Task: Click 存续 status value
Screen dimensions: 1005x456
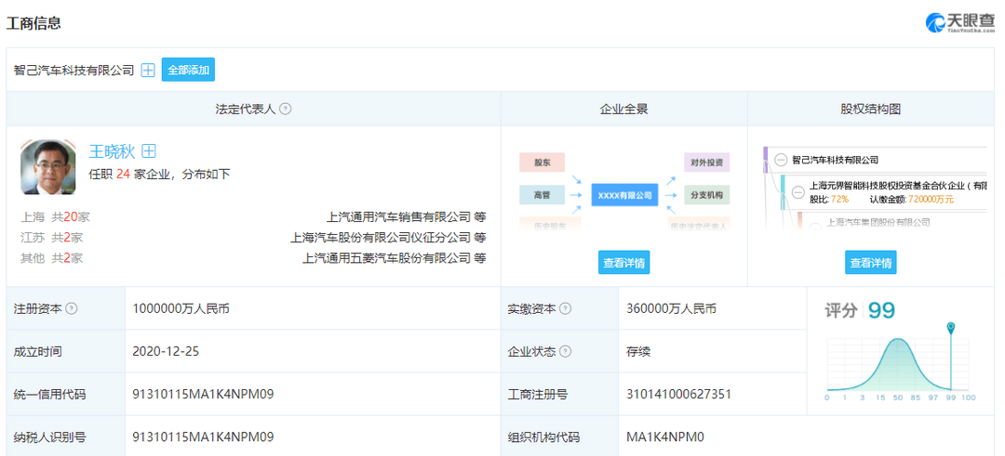Action: (638, 352)
